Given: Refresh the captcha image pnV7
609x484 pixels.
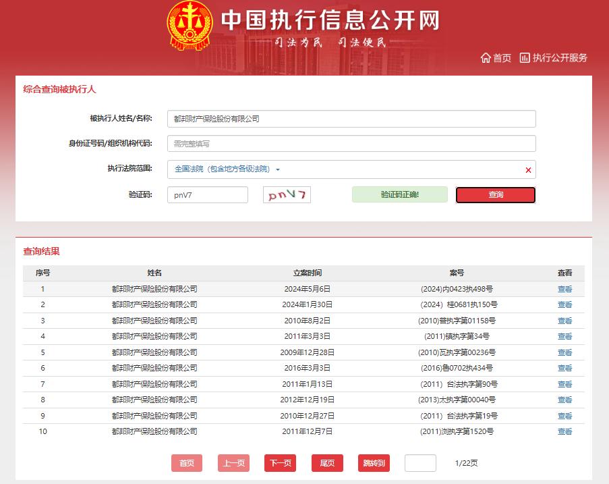Looking at the screenshot, I should 287,195.
